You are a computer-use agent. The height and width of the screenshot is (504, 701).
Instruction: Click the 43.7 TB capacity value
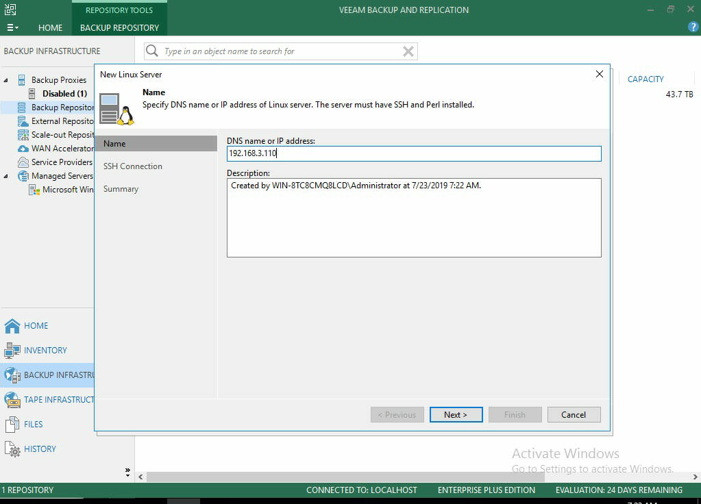pos(679,94)
